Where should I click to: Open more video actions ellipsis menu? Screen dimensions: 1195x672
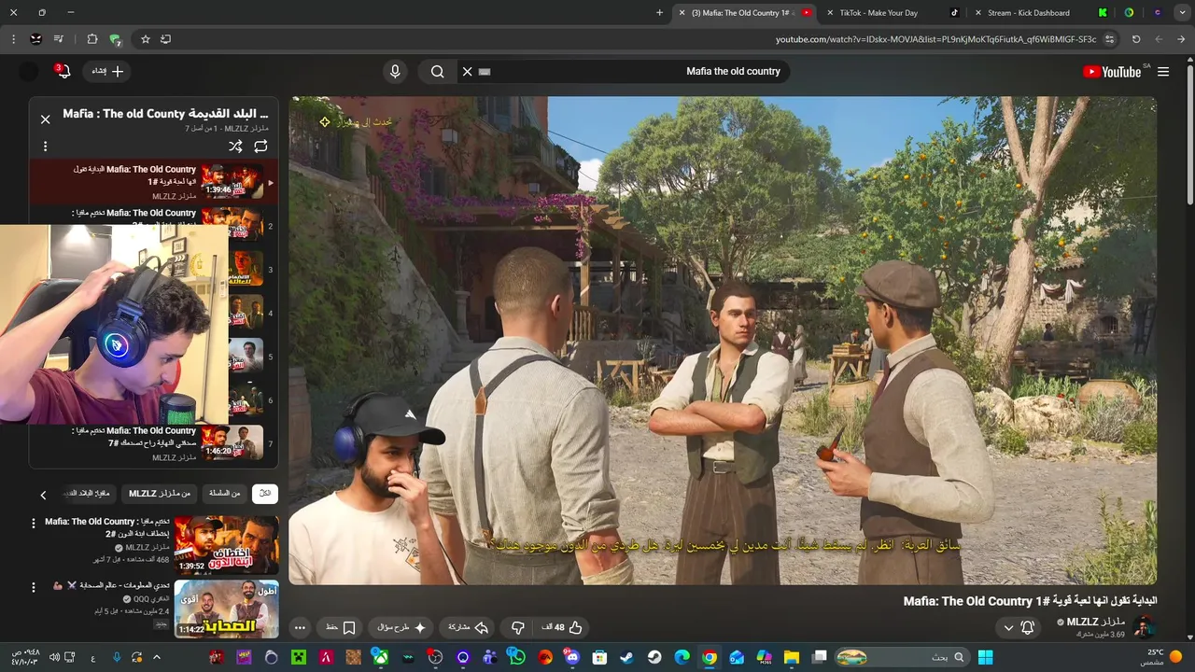(300, 628)
